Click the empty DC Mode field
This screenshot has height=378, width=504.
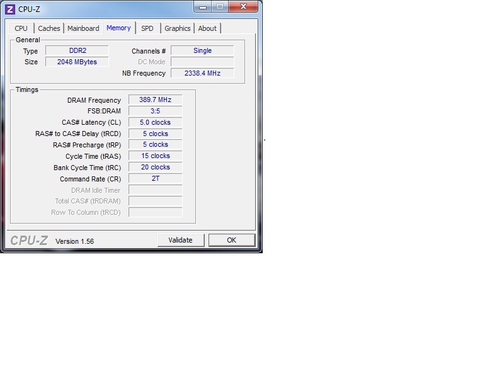point(202,62)
